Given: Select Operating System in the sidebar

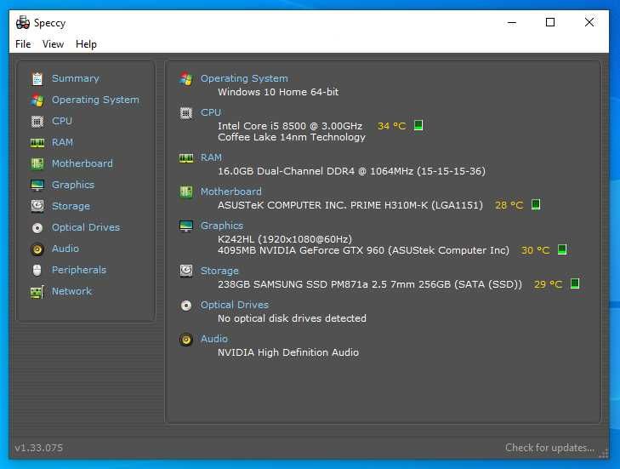Looking at the screenshot, I should (95, 100).
